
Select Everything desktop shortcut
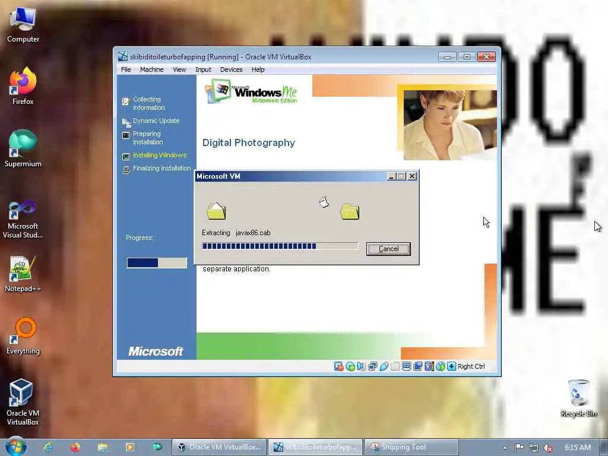tap(23, 336)
